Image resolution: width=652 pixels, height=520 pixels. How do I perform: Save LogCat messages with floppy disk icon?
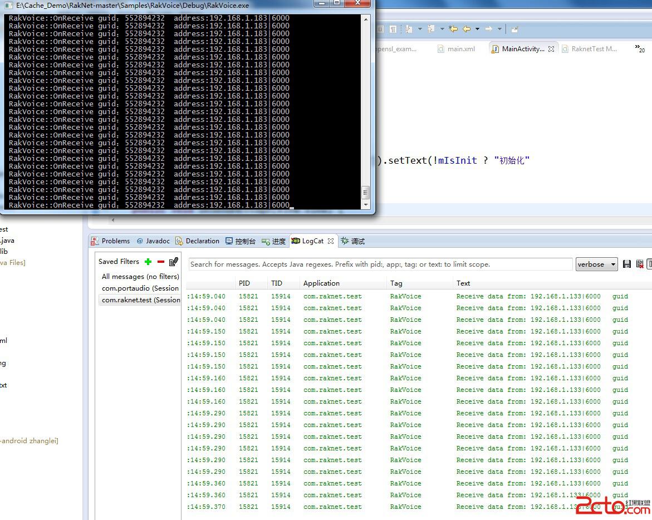pyautogui.click(x=627, y=264)
